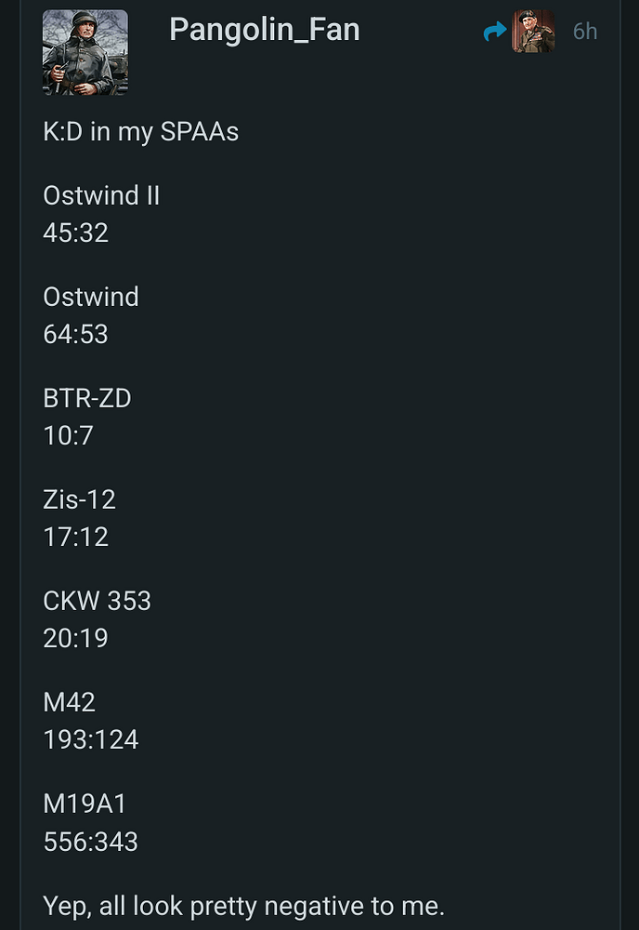Click the "K:D in my SPAAs" line
The height and width of the screenshot is (930, 639).
(140, 132)
